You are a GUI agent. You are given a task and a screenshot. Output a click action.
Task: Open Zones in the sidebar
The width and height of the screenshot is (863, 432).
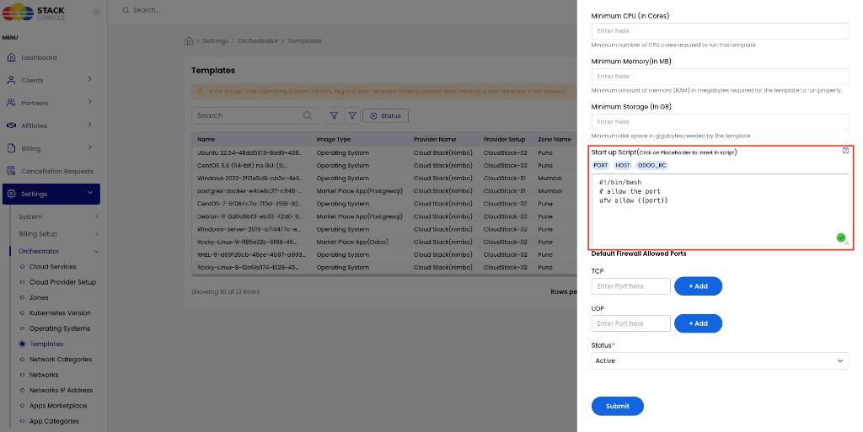[39, 297]
